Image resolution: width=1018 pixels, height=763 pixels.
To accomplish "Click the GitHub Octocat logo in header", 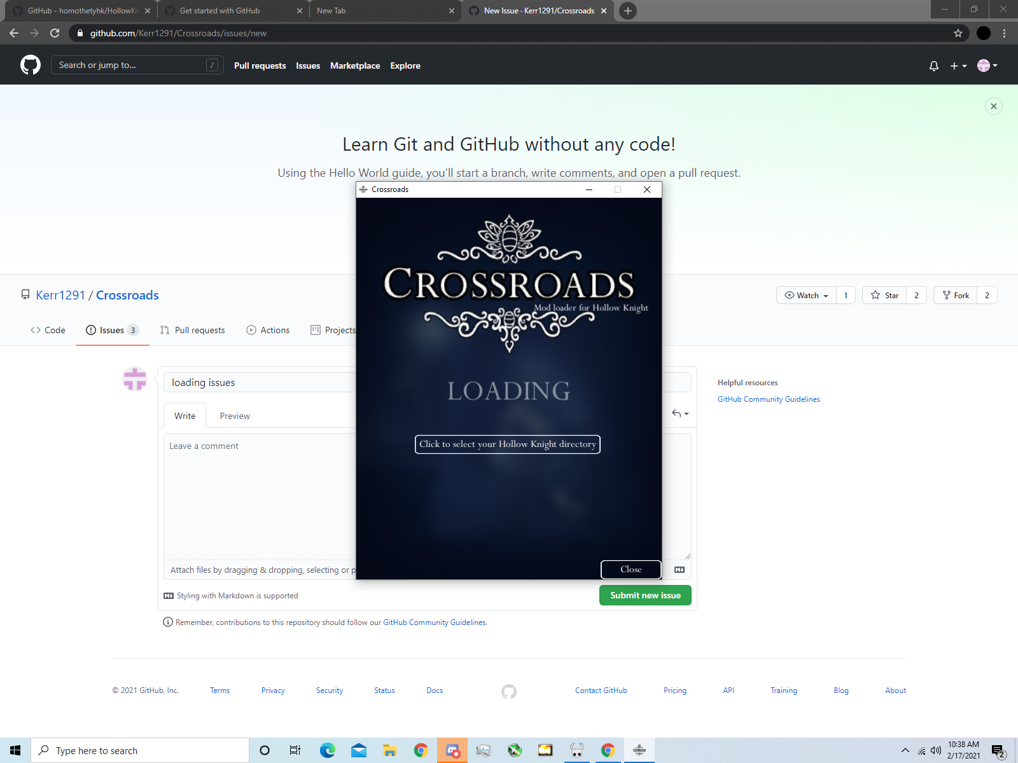I will pyautogui.click(x=31, y=65).
